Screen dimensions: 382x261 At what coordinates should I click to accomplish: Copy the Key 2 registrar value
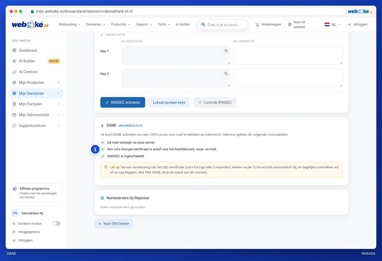coord(226,74)
